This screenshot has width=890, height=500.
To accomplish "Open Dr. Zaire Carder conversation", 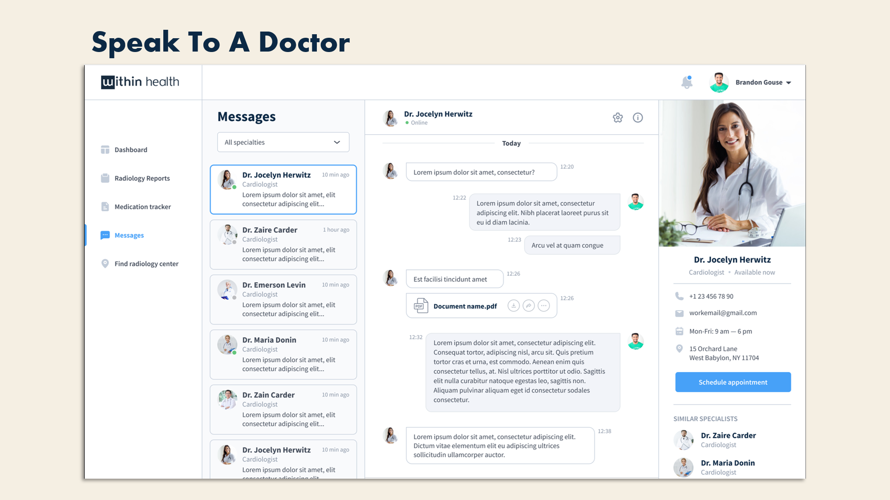I will pos(283,244).
